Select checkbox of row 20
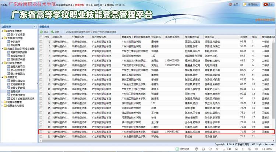The image size is (276, 152). coord(41,131)
